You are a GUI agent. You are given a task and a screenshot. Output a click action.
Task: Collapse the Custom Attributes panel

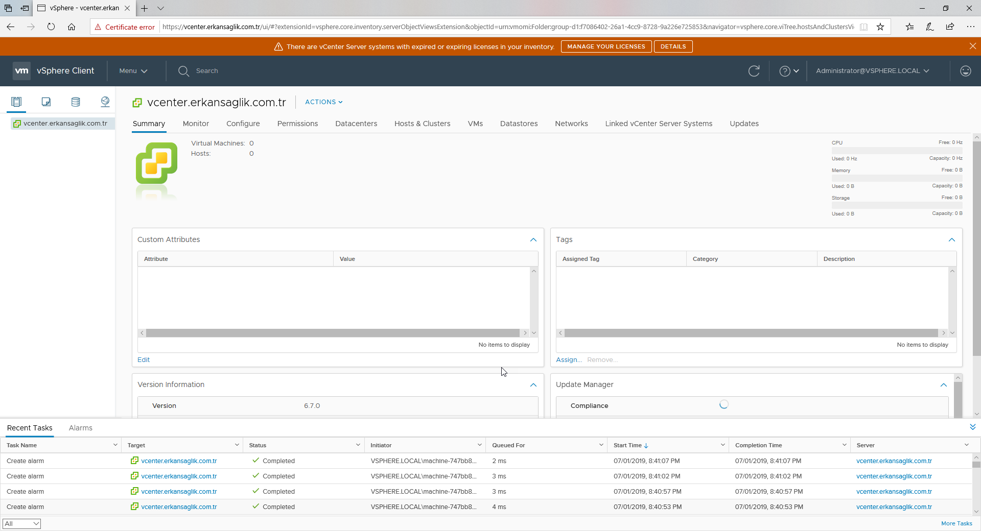(x=533, y=239)
